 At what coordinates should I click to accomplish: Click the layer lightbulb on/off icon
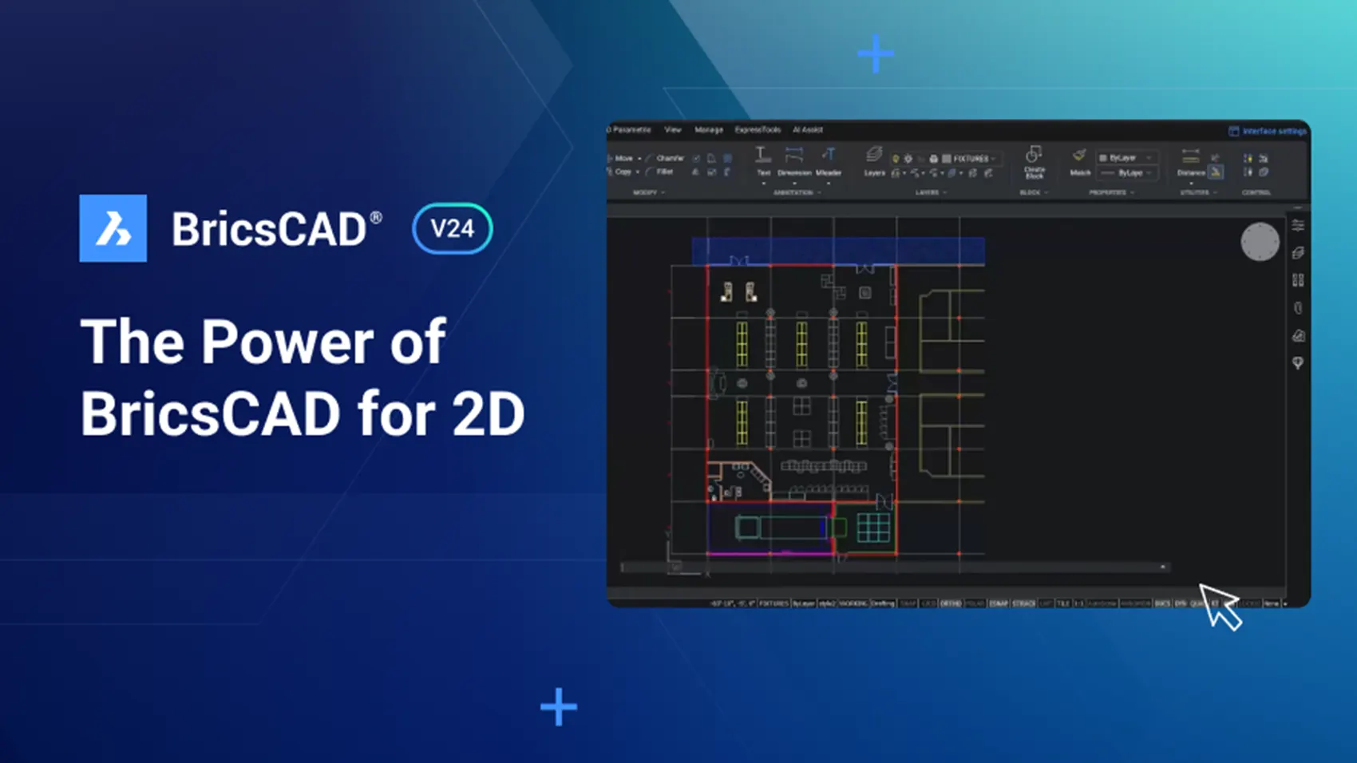tap(896, 158)
